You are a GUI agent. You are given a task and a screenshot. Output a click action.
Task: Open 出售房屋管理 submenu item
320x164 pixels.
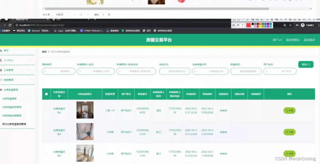pos(9,99)
